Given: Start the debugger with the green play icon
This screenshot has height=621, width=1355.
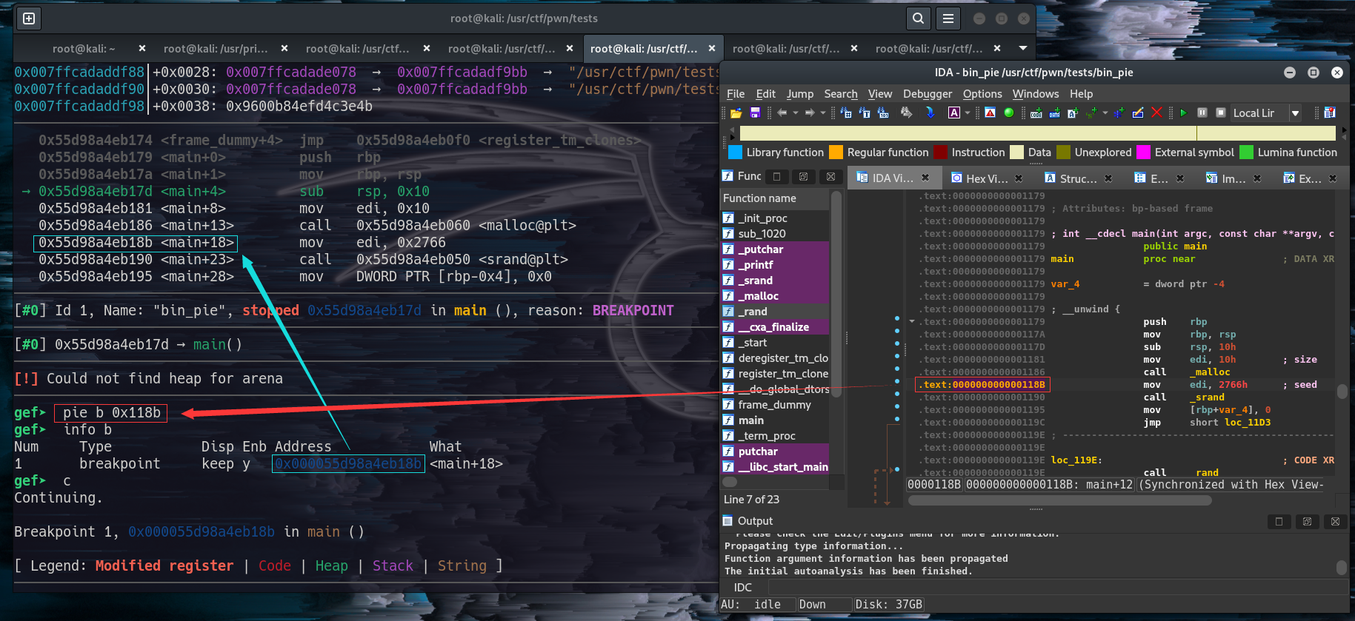Looking at the screenshot, I should pyautogui.click(x=1183, y=113).
